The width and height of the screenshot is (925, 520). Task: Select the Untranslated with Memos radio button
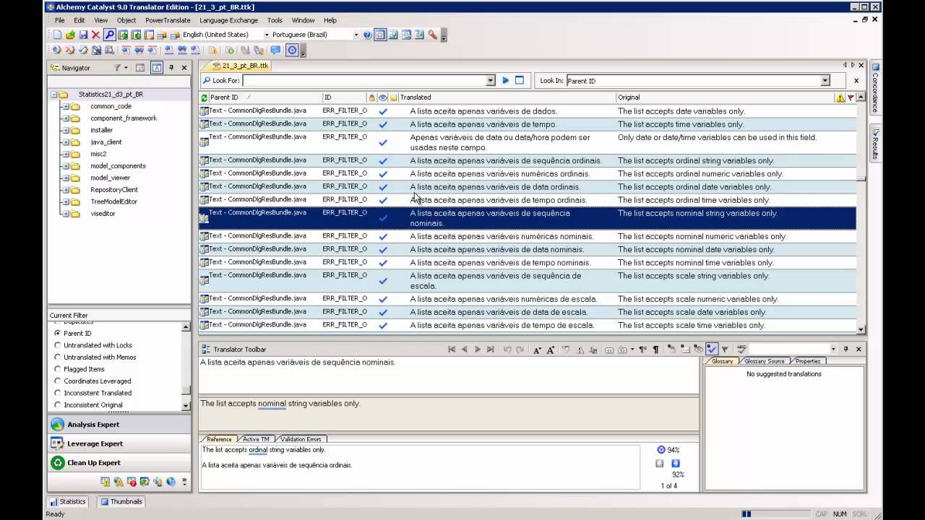58,357
